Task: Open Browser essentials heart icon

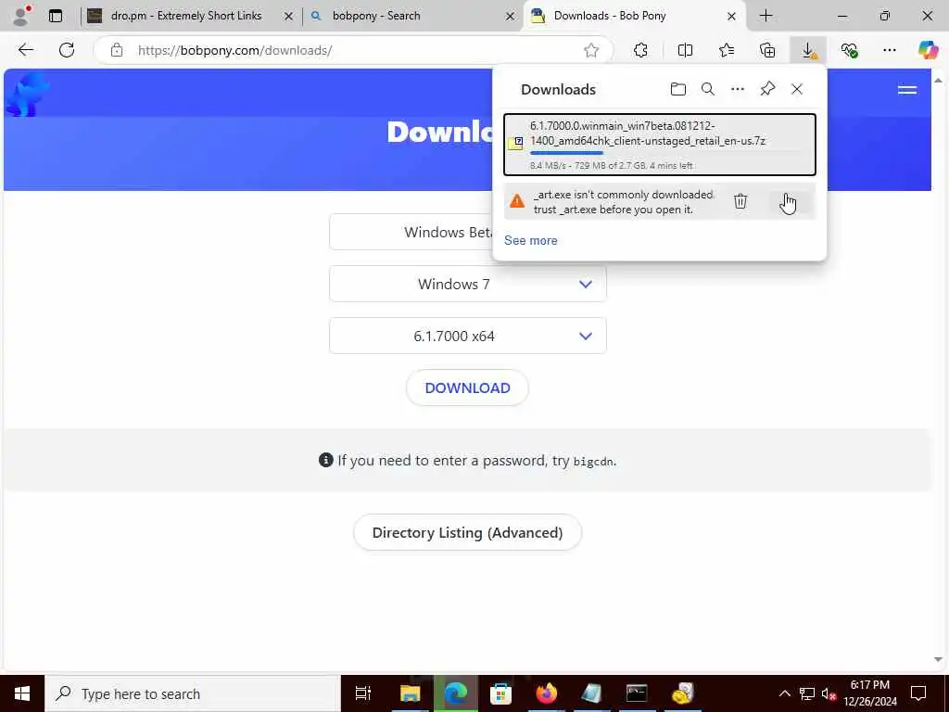Action: 849,50
